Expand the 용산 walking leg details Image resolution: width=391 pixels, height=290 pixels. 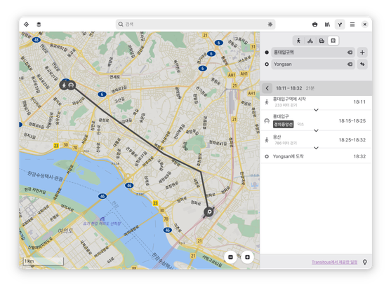pyautogui.click(x=316, y=148)
